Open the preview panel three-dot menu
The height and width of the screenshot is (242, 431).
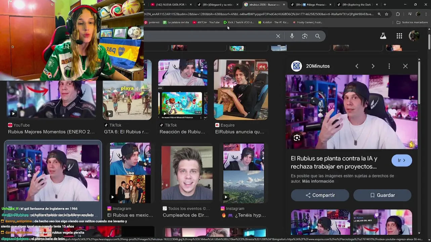tap(389, 66)
